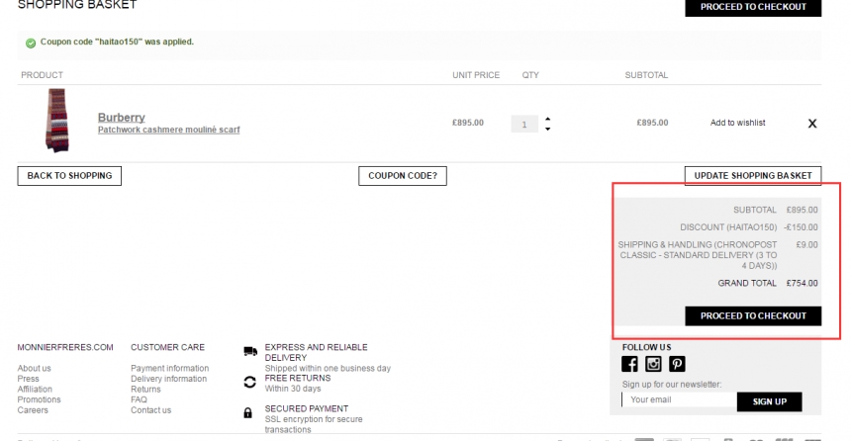This screenshot has height=441, width=851.
Task: Go Back to Shopping
Action: 69,176
